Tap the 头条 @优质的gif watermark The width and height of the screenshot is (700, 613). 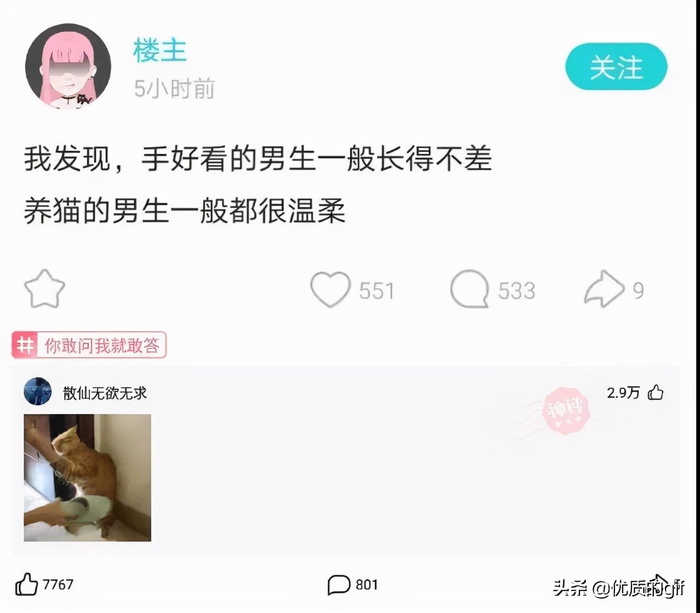[x=619, y=587]
